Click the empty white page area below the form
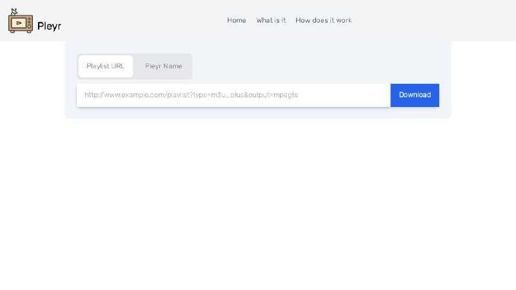 (258, 204)
